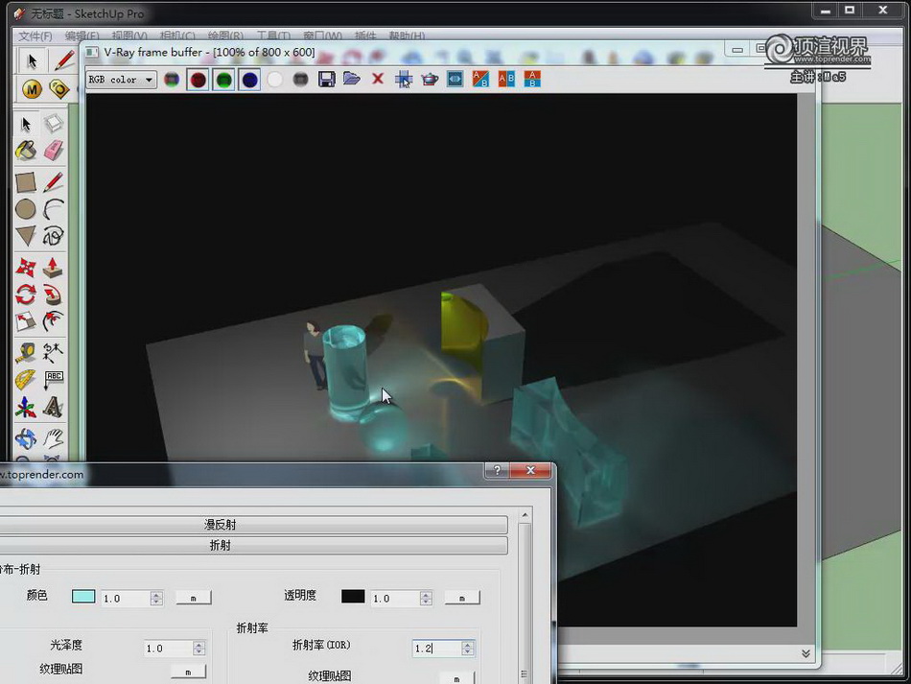Click the help ? button on material dialog

point(497,470)
